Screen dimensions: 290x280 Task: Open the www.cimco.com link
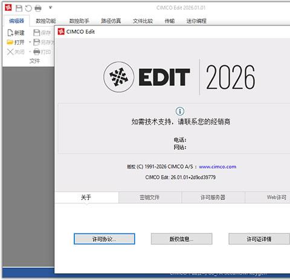(x=217, y=167)
